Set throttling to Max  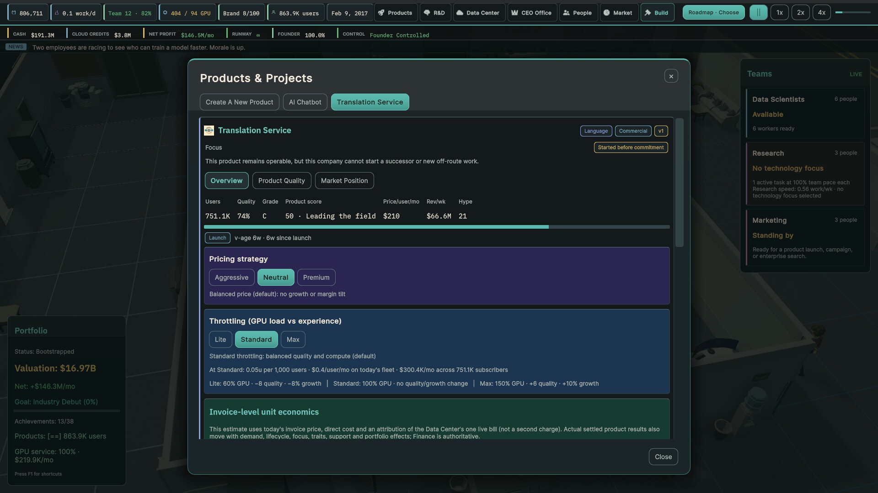[x=293, y=340]
